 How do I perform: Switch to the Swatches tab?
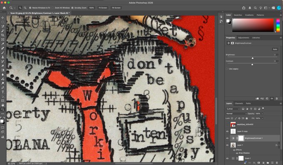coord(238,15)
